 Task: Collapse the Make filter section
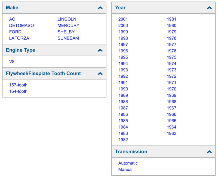100,8
